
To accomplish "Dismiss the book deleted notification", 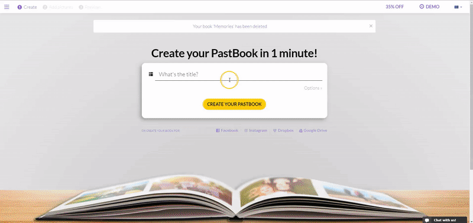I will [371, 26].
